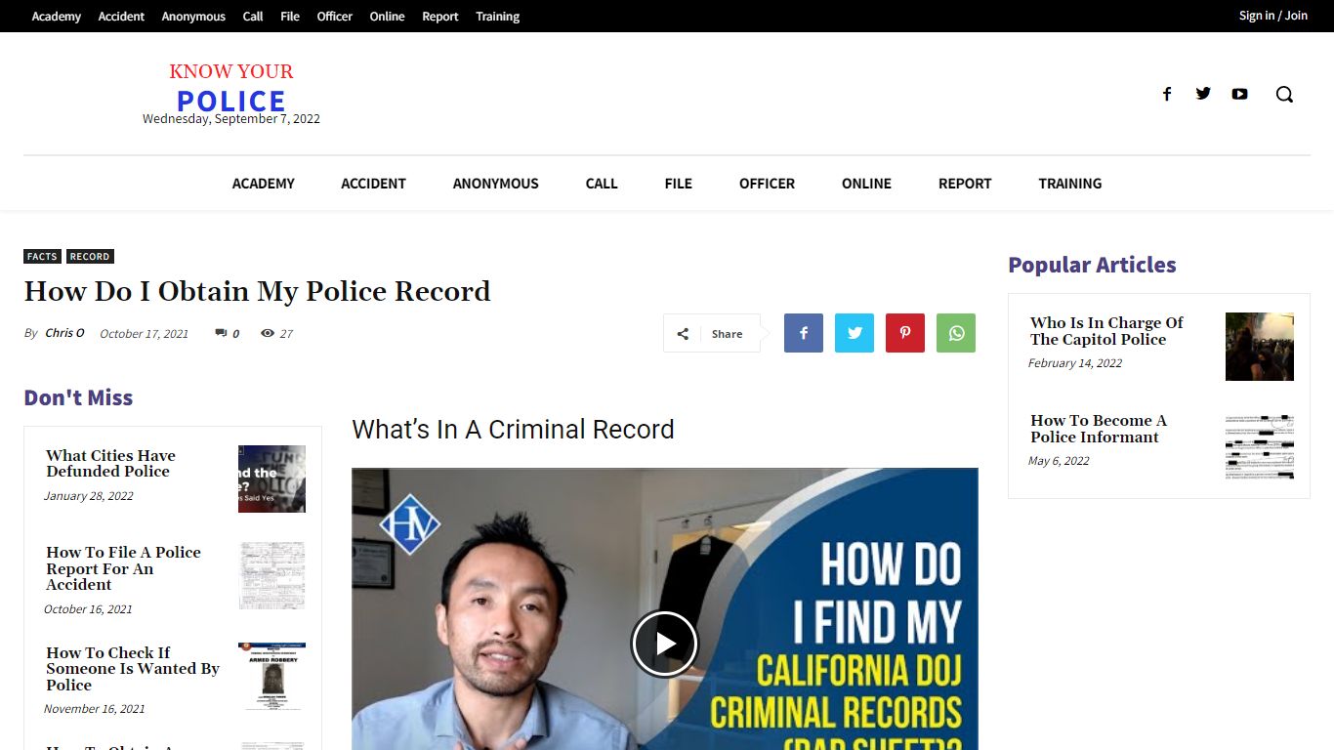This screenshot has height=750, width=1334.
Task: Open the Facebook page icon in header
Action: pos(1166,94)
